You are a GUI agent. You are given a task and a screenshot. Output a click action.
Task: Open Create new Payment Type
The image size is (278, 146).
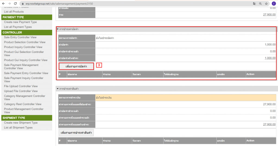20,22
